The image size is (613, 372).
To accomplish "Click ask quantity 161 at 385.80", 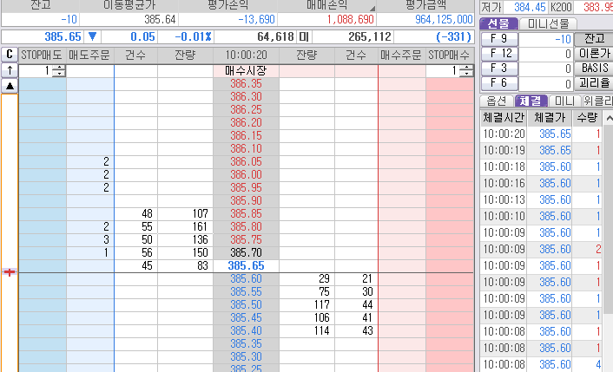I will pos(185,227).
